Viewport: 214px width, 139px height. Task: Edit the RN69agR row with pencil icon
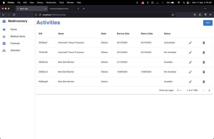coord(190,82)
